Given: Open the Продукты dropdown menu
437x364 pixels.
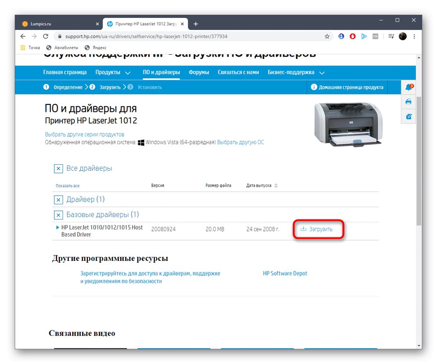Looking at the screenshot, I should [113, 72].
